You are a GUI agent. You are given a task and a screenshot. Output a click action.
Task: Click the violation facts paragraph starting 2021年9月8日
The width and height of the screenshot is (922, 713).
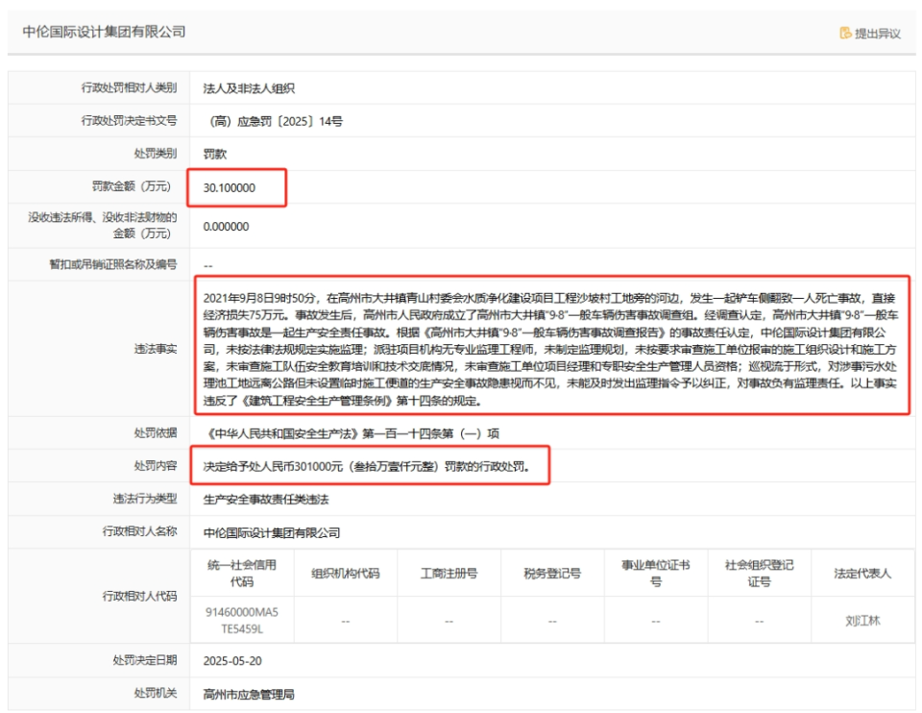point(549,350)
